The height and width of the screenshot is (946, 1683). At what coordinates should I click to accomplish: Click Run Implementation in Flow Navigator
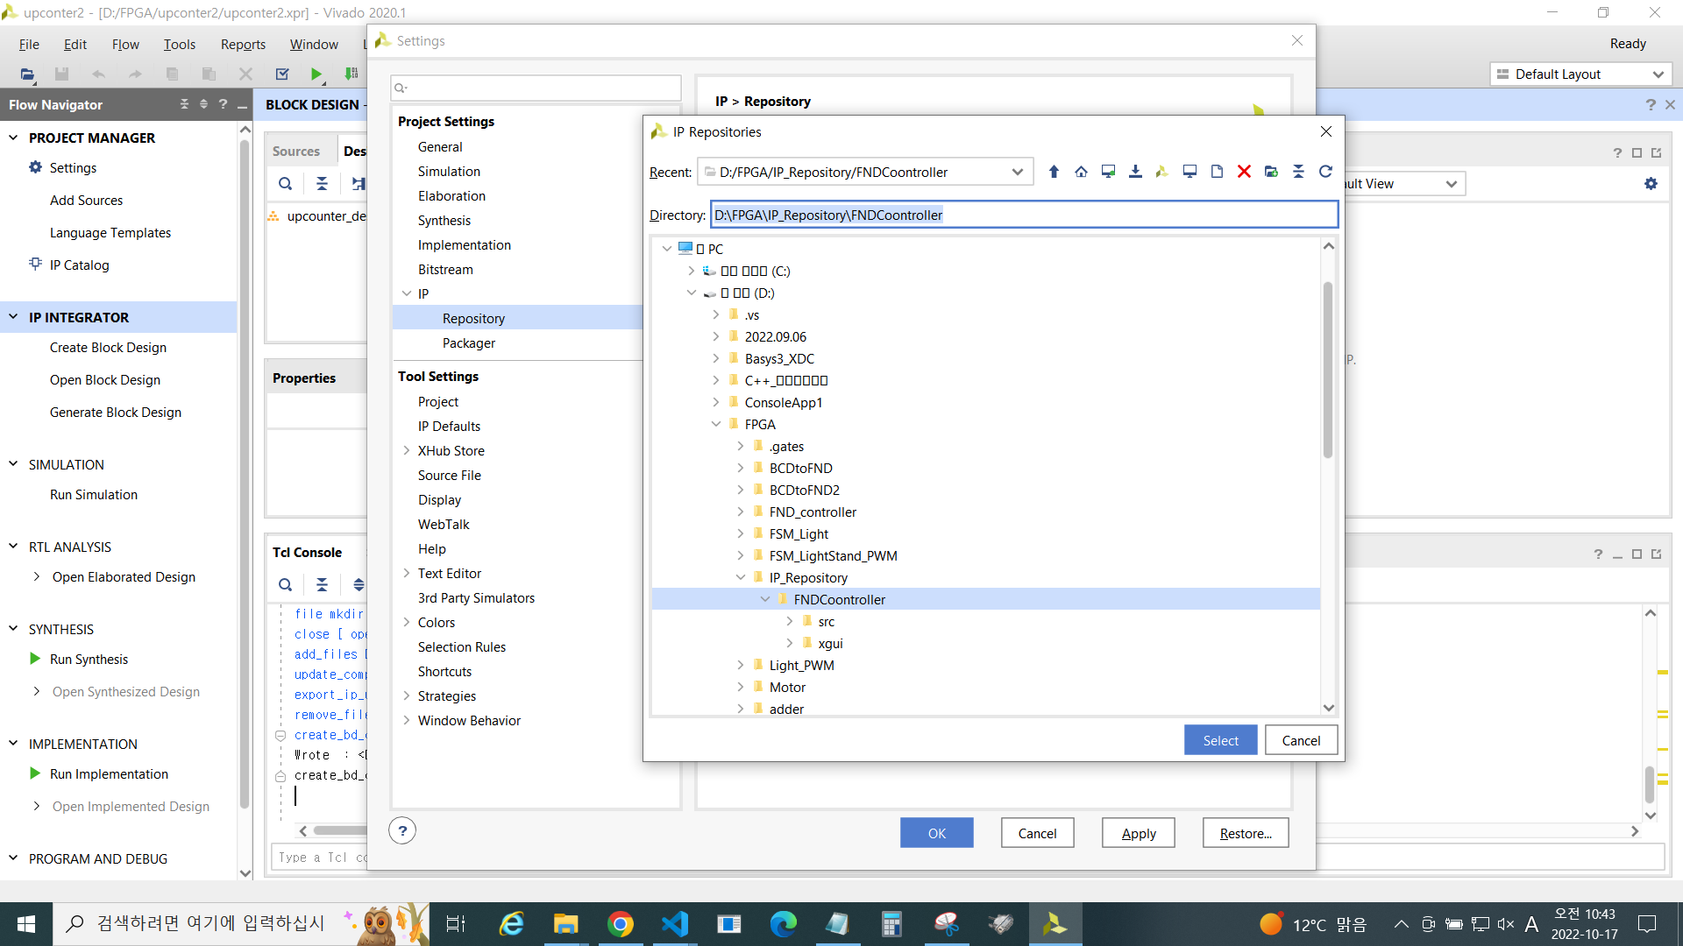(x=109, y=773)
